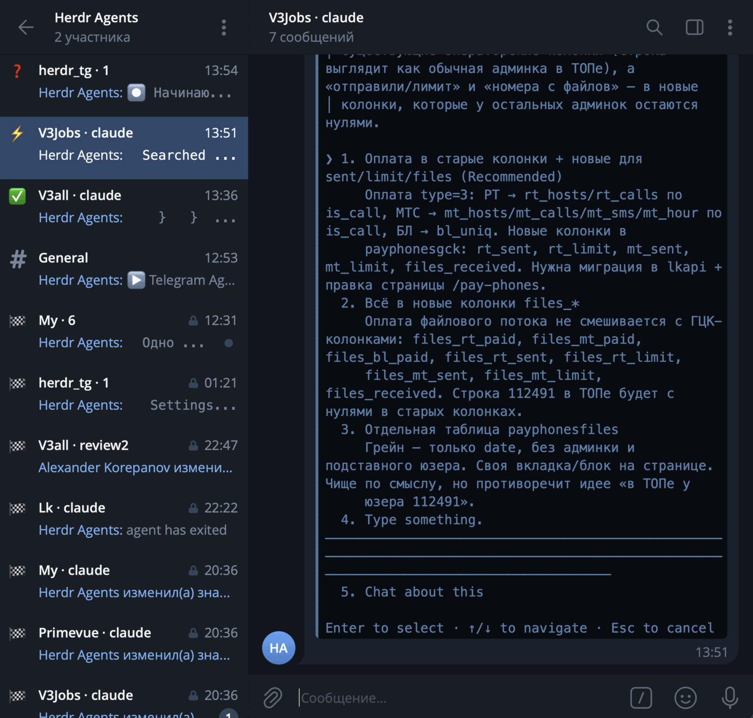This screenshot has height=718, width=753.
Task: Click the hash icon of General topic
Action: (18, 259)
